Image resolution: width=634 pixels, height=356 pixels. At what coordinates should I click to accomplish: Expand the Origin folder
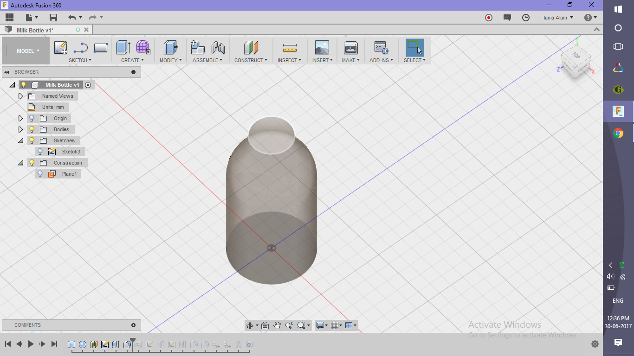pyautogui.click(x=20, y=118)
